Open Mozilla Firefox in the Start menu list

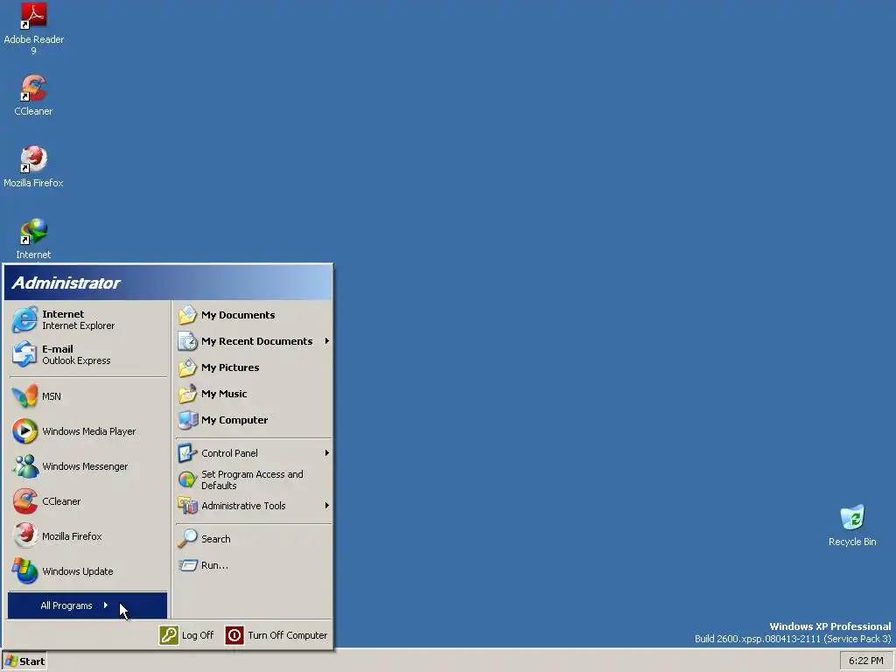click(x=88, y=536)
